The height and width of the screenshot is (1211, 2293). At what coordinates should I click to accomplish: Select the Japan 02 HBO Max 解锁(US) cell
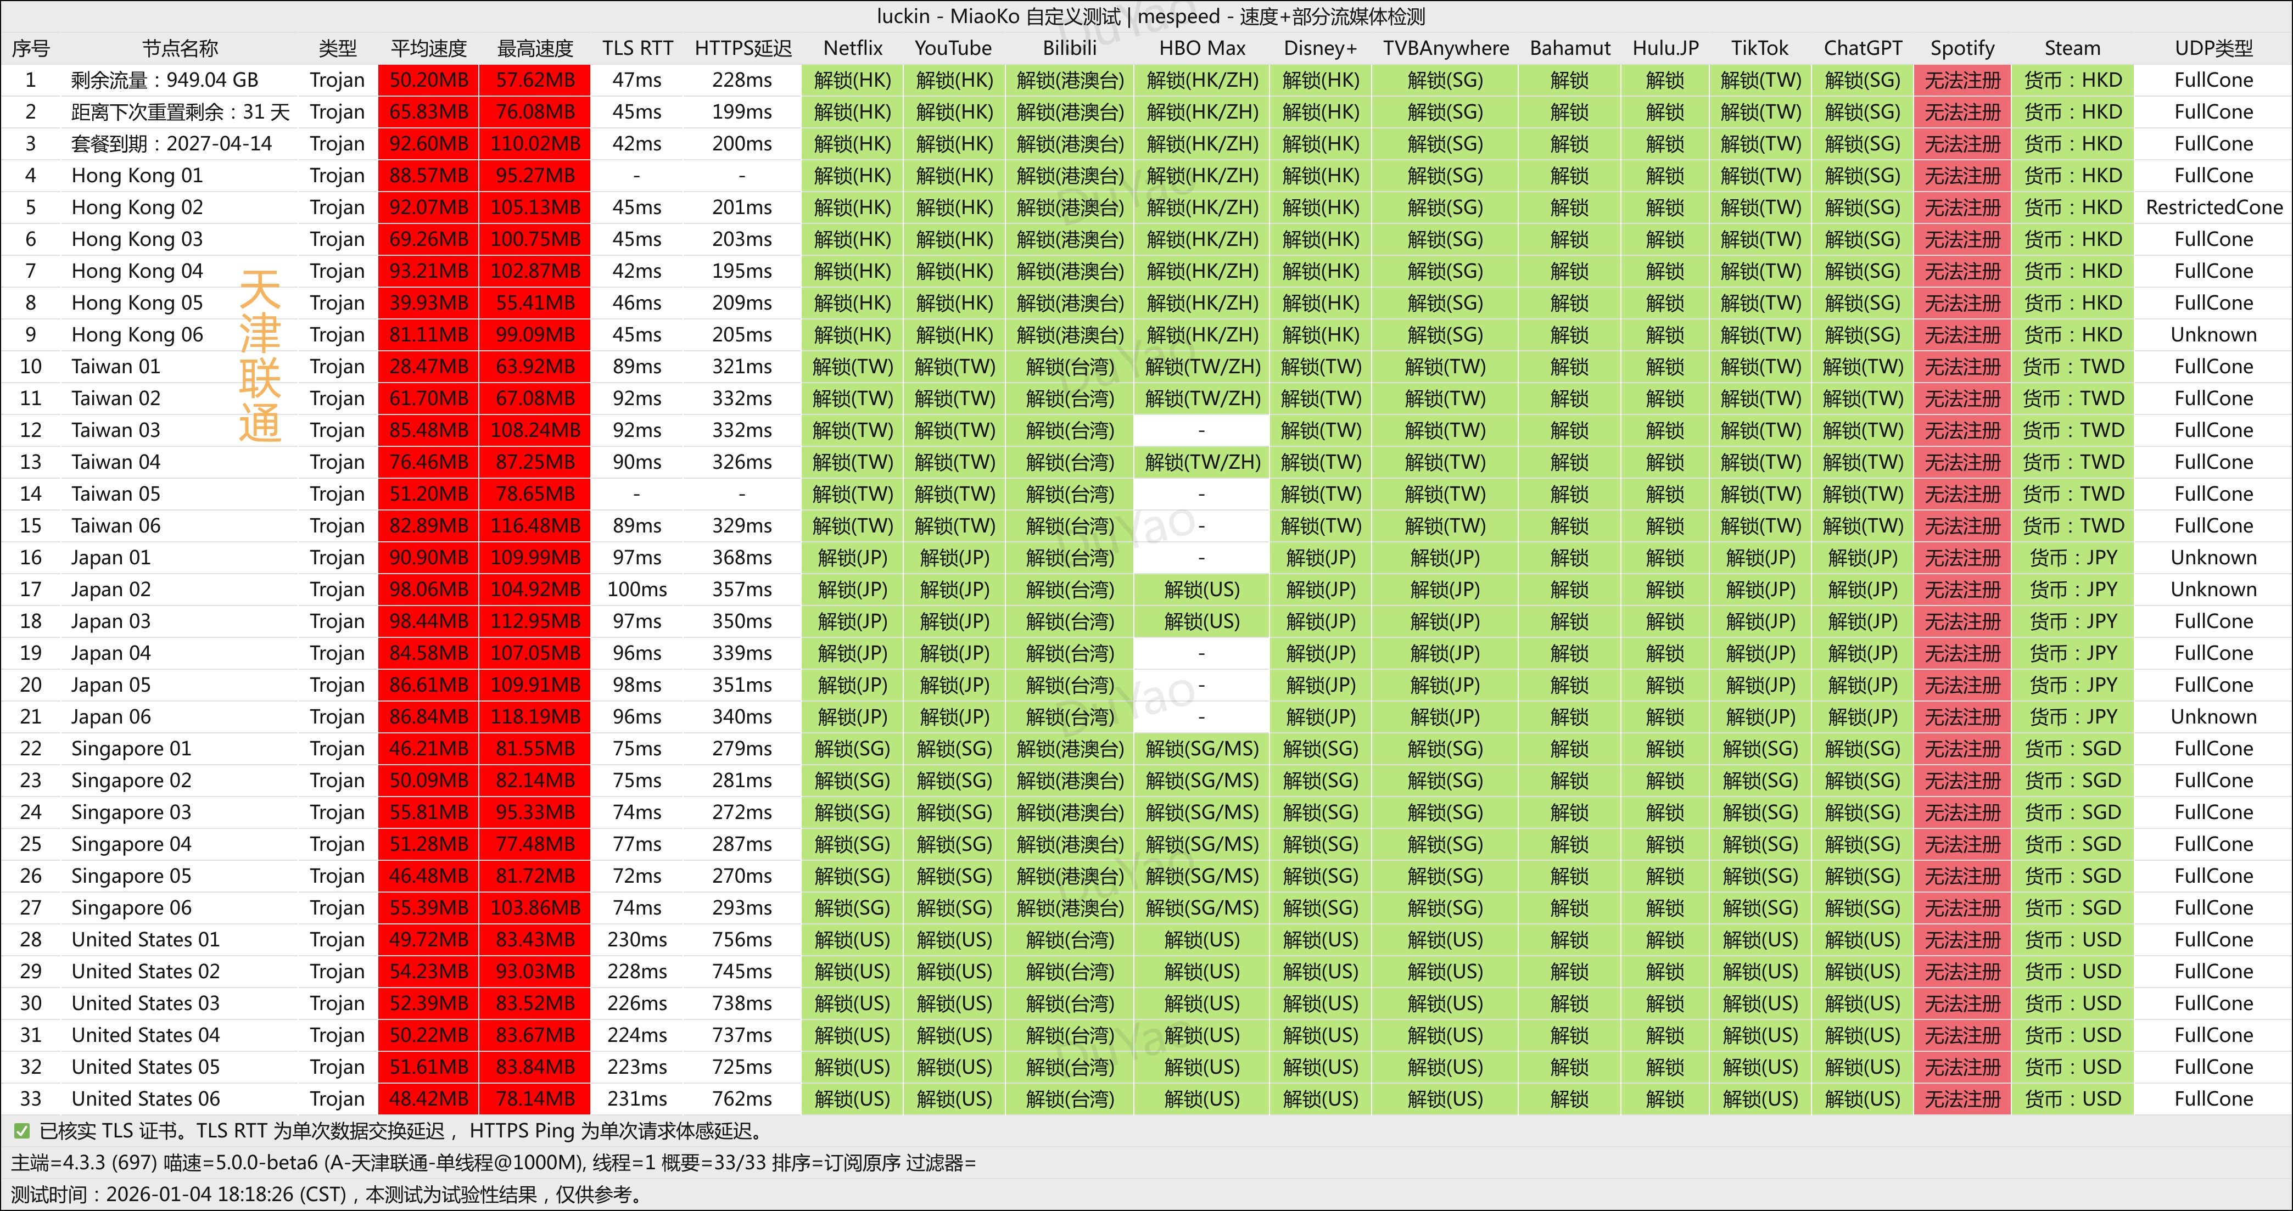(1201, 589)
